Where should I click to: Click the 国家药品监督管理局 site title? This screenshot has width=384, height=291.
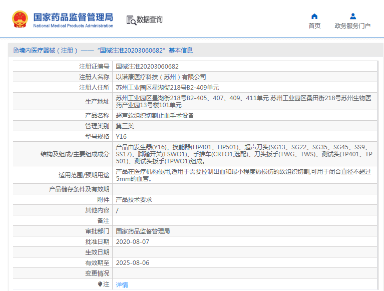pos(73,17)
